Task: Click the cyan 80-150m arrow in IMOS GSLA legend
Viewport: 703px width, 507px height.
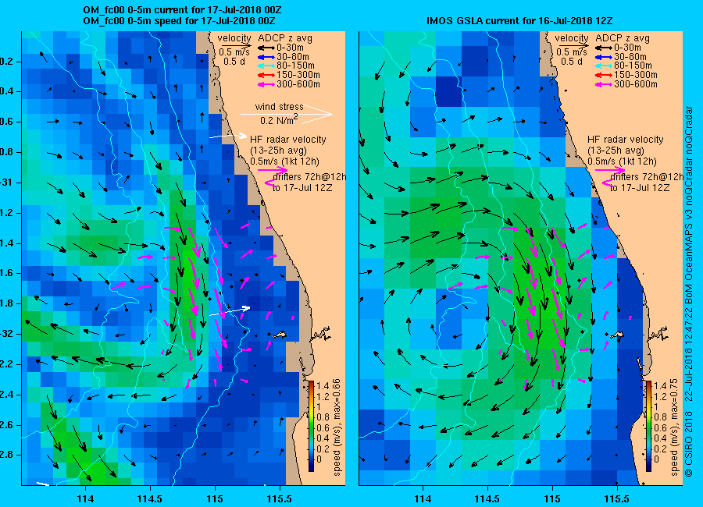Action: click(604, 66)
